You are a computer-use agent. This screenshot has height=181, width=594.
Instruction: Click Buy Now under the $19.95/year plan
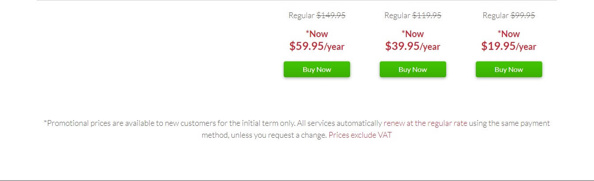click(509, 69)
